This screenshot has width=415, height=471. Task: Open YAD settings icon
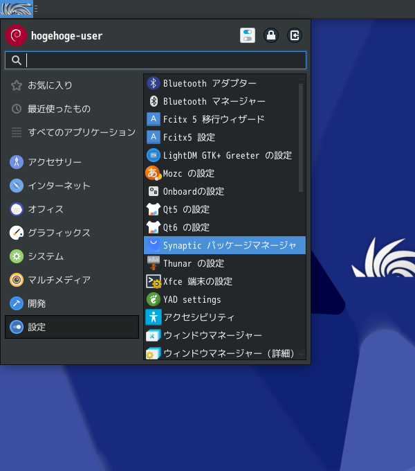tap(154, 299)
